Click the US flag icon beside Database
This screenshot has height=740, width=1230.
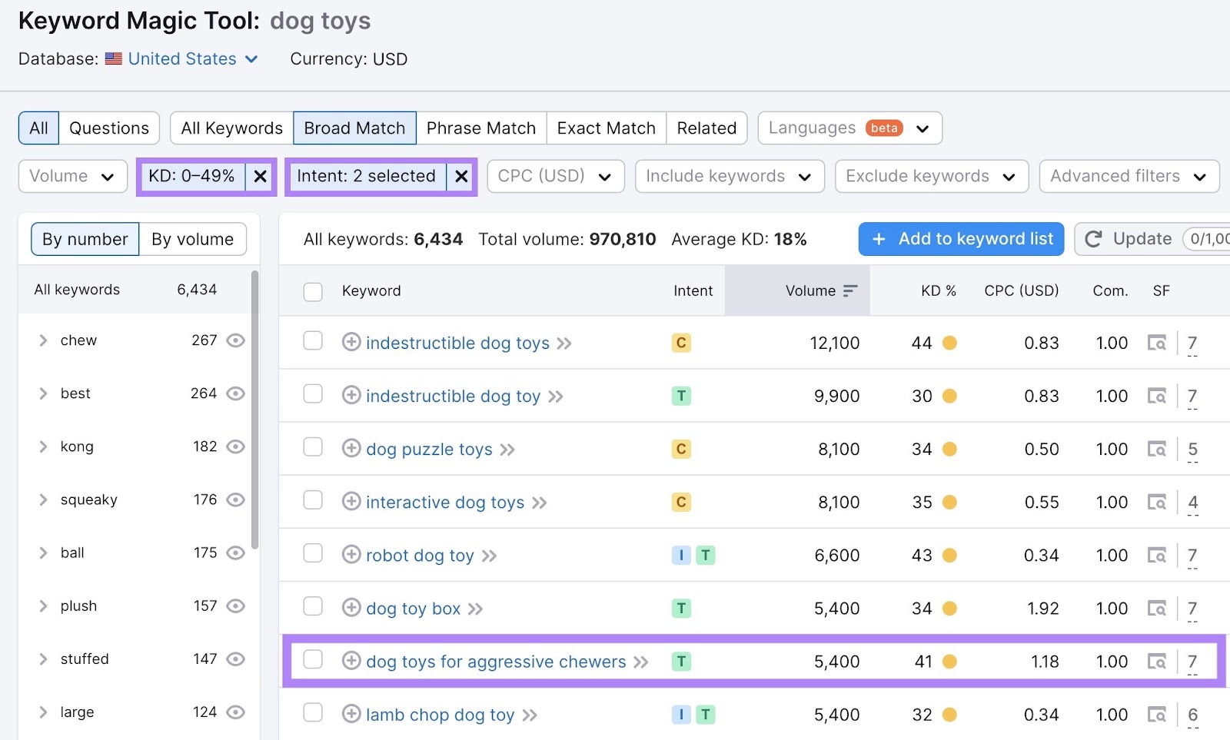click(x=112, y=58)
